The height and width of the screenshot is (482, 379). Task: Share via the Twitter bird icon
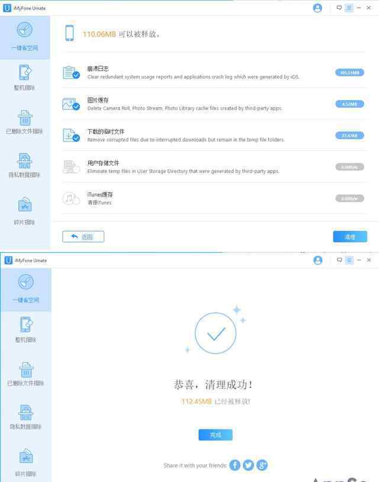click(248, 465)
